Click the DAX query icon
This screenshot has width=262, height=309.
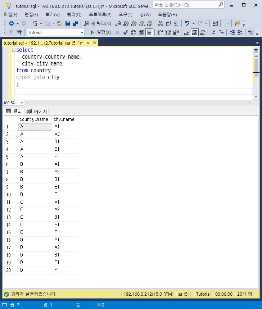pyautogui.click(x=150, y=23)
